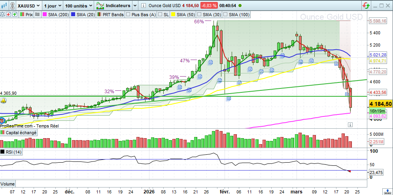Click the 16h19m countdown label
393x195 pixels.
[376, 111]
